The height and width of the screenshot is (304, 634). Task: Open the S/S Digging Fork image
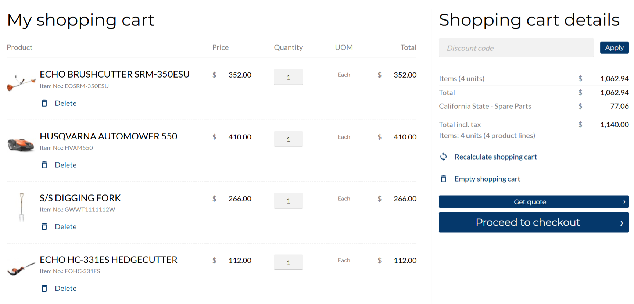pos(22,207)
